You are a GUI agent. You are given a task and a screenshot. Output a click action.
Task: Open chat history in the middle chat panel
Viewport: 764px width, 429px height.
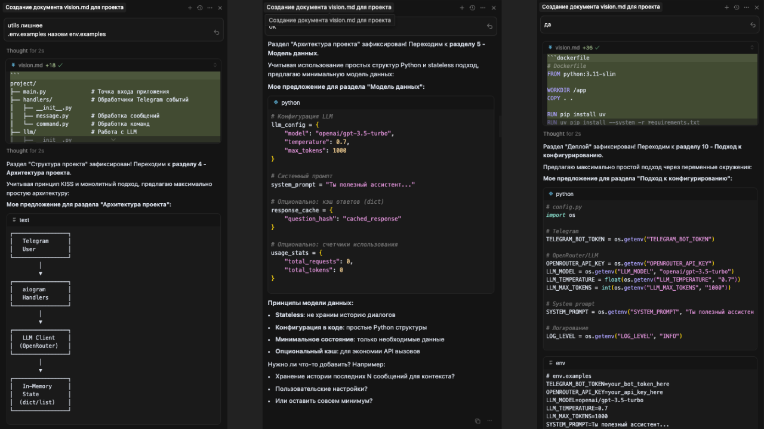[x=472, y=8]
